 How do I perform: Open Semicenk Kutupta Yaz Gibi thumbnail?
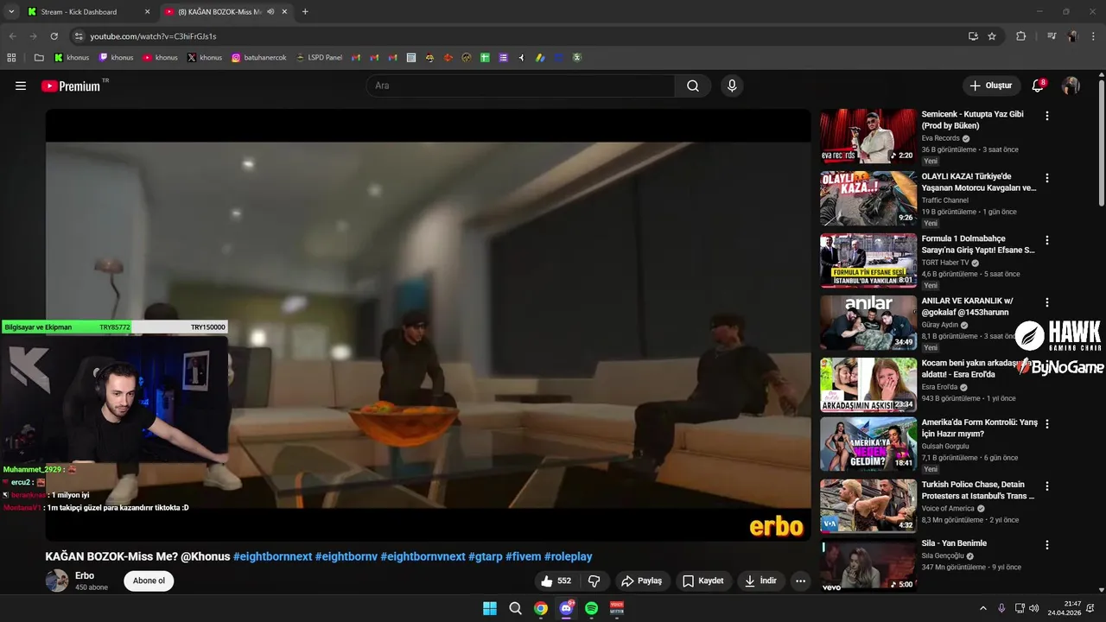click(868, 136)
